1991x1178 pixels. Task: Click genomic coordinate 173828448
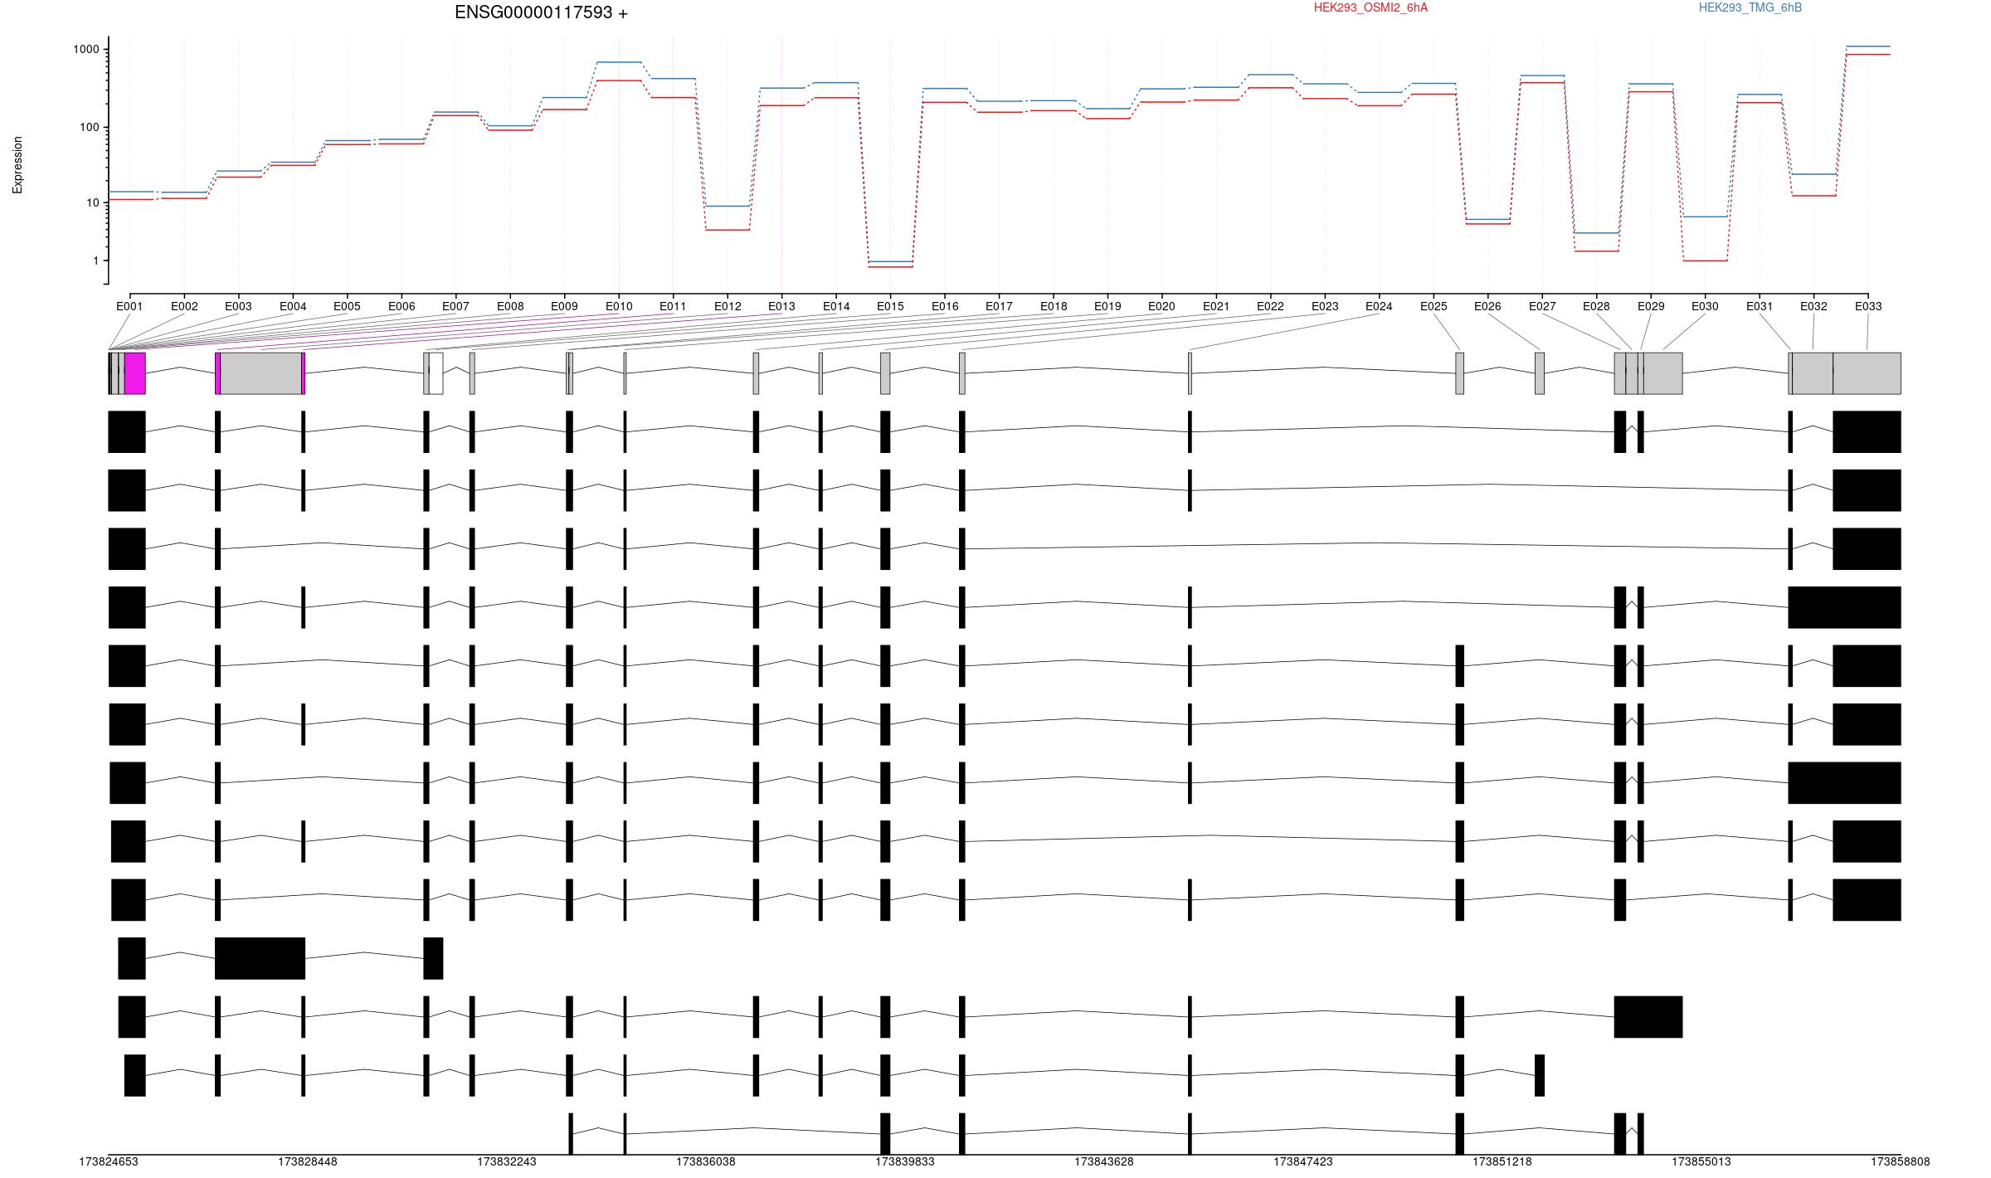pos(308,1161)
